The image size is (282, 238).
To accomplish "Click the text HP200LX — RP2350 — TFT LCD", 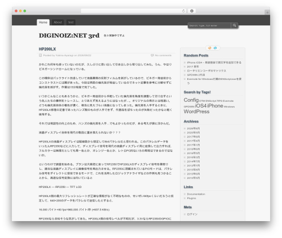I will pyautogui.click(x=60, y=187).
